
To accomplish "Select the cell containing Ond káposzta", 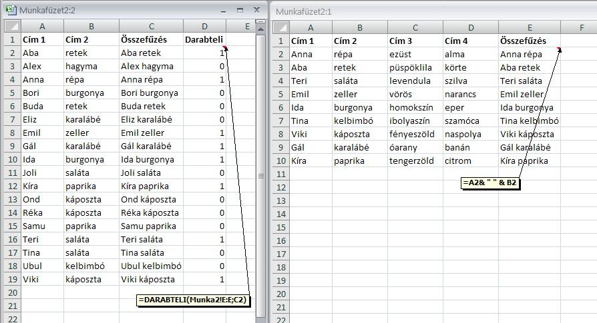I will 151,200.
